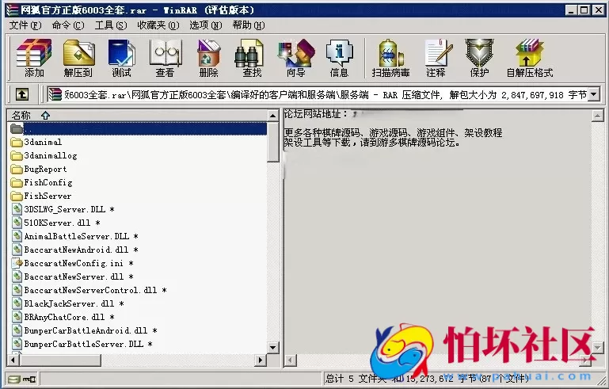Open the Help (帮助) menu

point(249,25)
